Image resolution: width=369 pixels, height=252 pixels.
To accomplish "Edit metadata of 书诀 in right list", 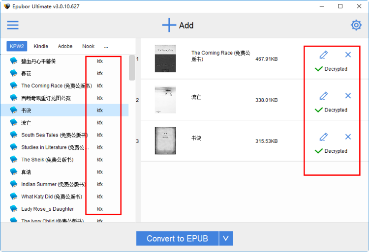I will point(324,137).
